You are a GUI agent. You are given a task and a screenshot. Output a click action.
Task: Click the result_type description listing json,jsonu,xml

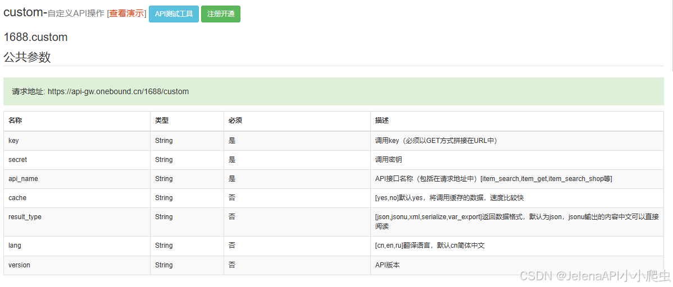point(517,222)
